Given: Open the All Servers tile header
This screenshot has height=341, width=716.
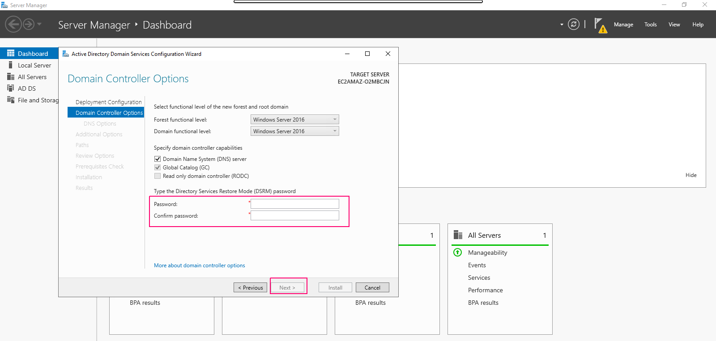Looking at the screenshot, I should click(x=500, y=235).
